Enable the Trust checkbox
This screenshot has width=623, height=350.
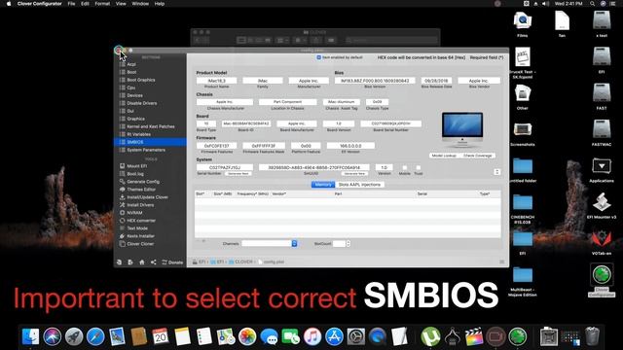418,167
